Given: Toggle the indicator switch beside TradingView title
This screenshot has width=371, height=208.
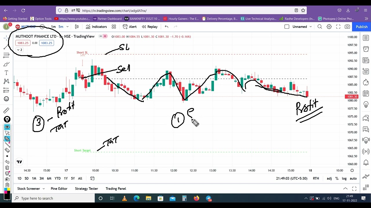Looking at the screenshot, I should (103, 36).
